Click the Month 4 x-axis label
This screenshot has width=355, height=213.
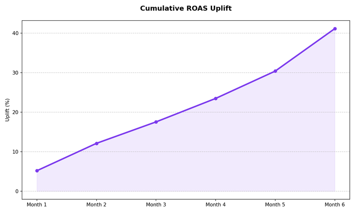[x=216, y=205]
